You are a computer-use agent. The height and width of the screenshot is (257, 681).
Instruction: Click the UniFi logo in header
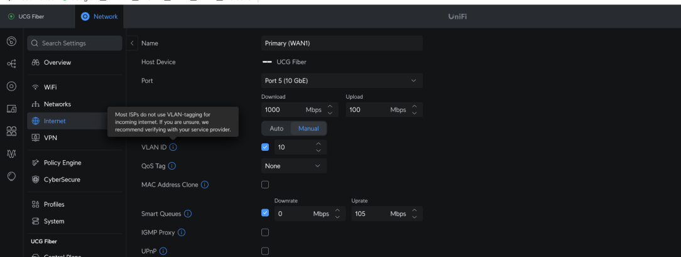click(458, 16)
